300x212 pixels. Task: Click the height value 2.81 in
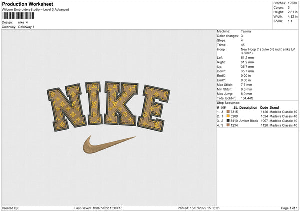[x=292, y=12]
